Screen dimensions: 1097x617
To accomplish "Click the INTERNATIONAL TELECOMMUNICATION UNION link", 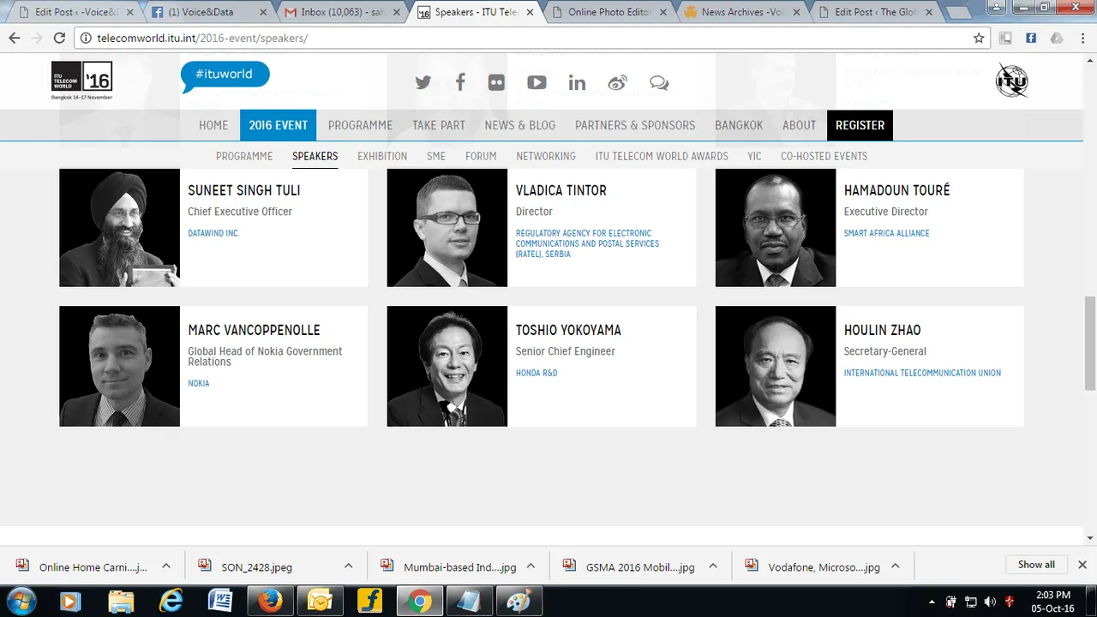I will (922, 373).
